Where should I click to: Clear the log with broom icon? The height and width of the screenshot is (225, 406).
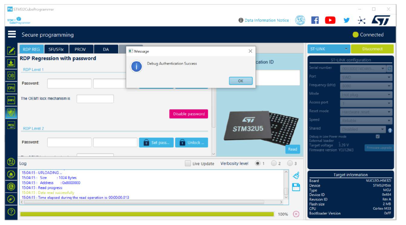coord(296,175)
